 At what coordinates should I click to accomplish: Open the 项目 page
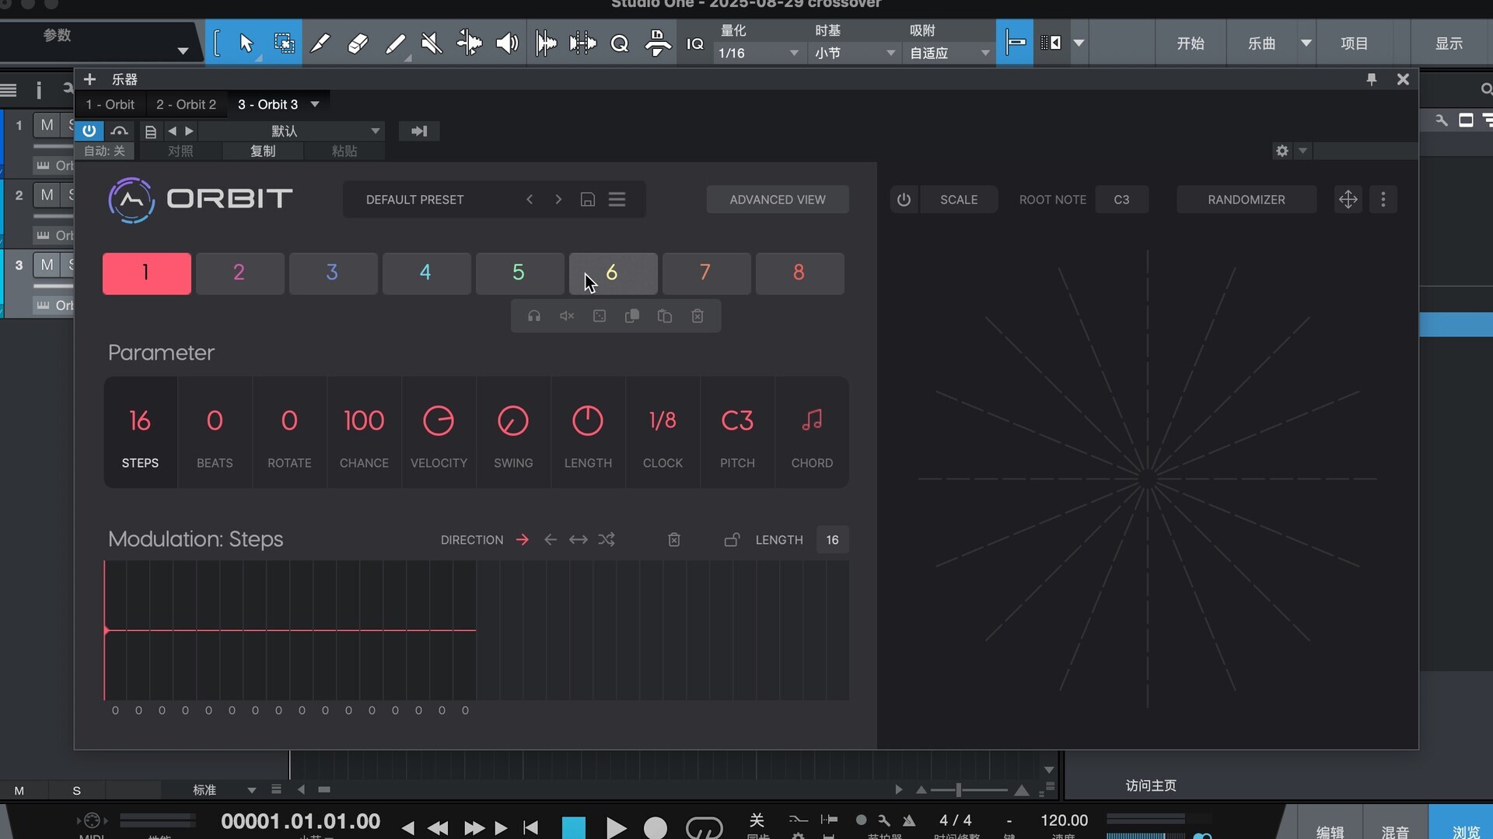tap(1355, 44)
